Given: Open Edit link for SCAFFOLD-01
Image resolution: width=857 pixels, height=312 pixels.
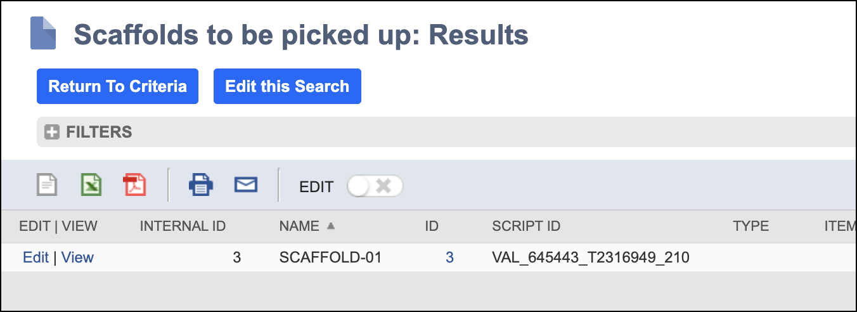Looking at the screenshot, I should coord(35,257).
